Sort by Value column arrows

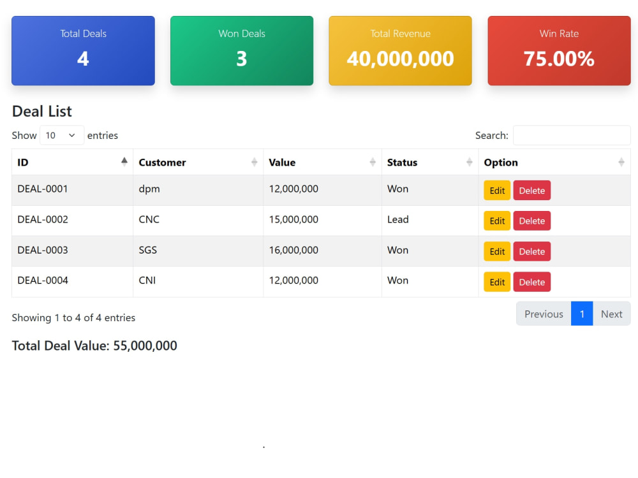click(373, 162)
